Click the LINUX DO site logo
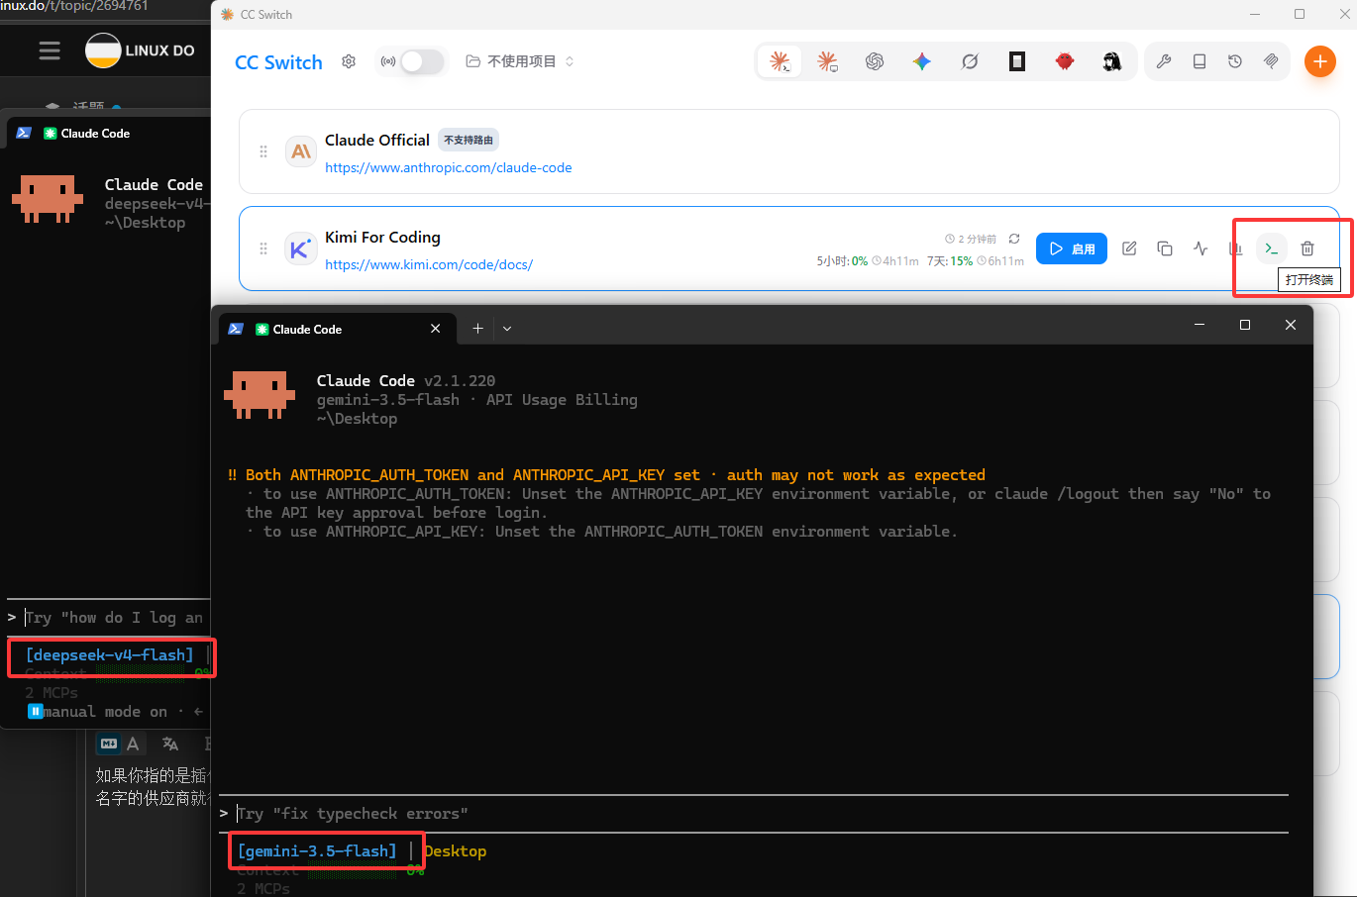1357x897 pixels. pos(140,50)
